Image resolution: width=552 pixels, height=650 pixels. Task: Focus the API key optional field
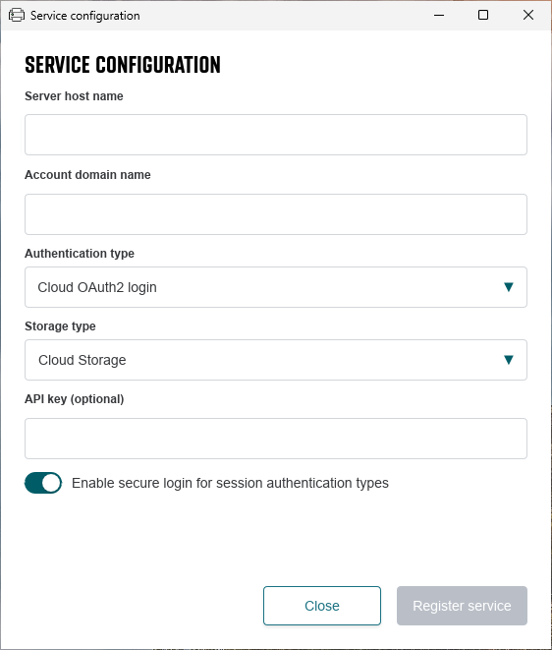pyautogui.click(x=276, y=439)
